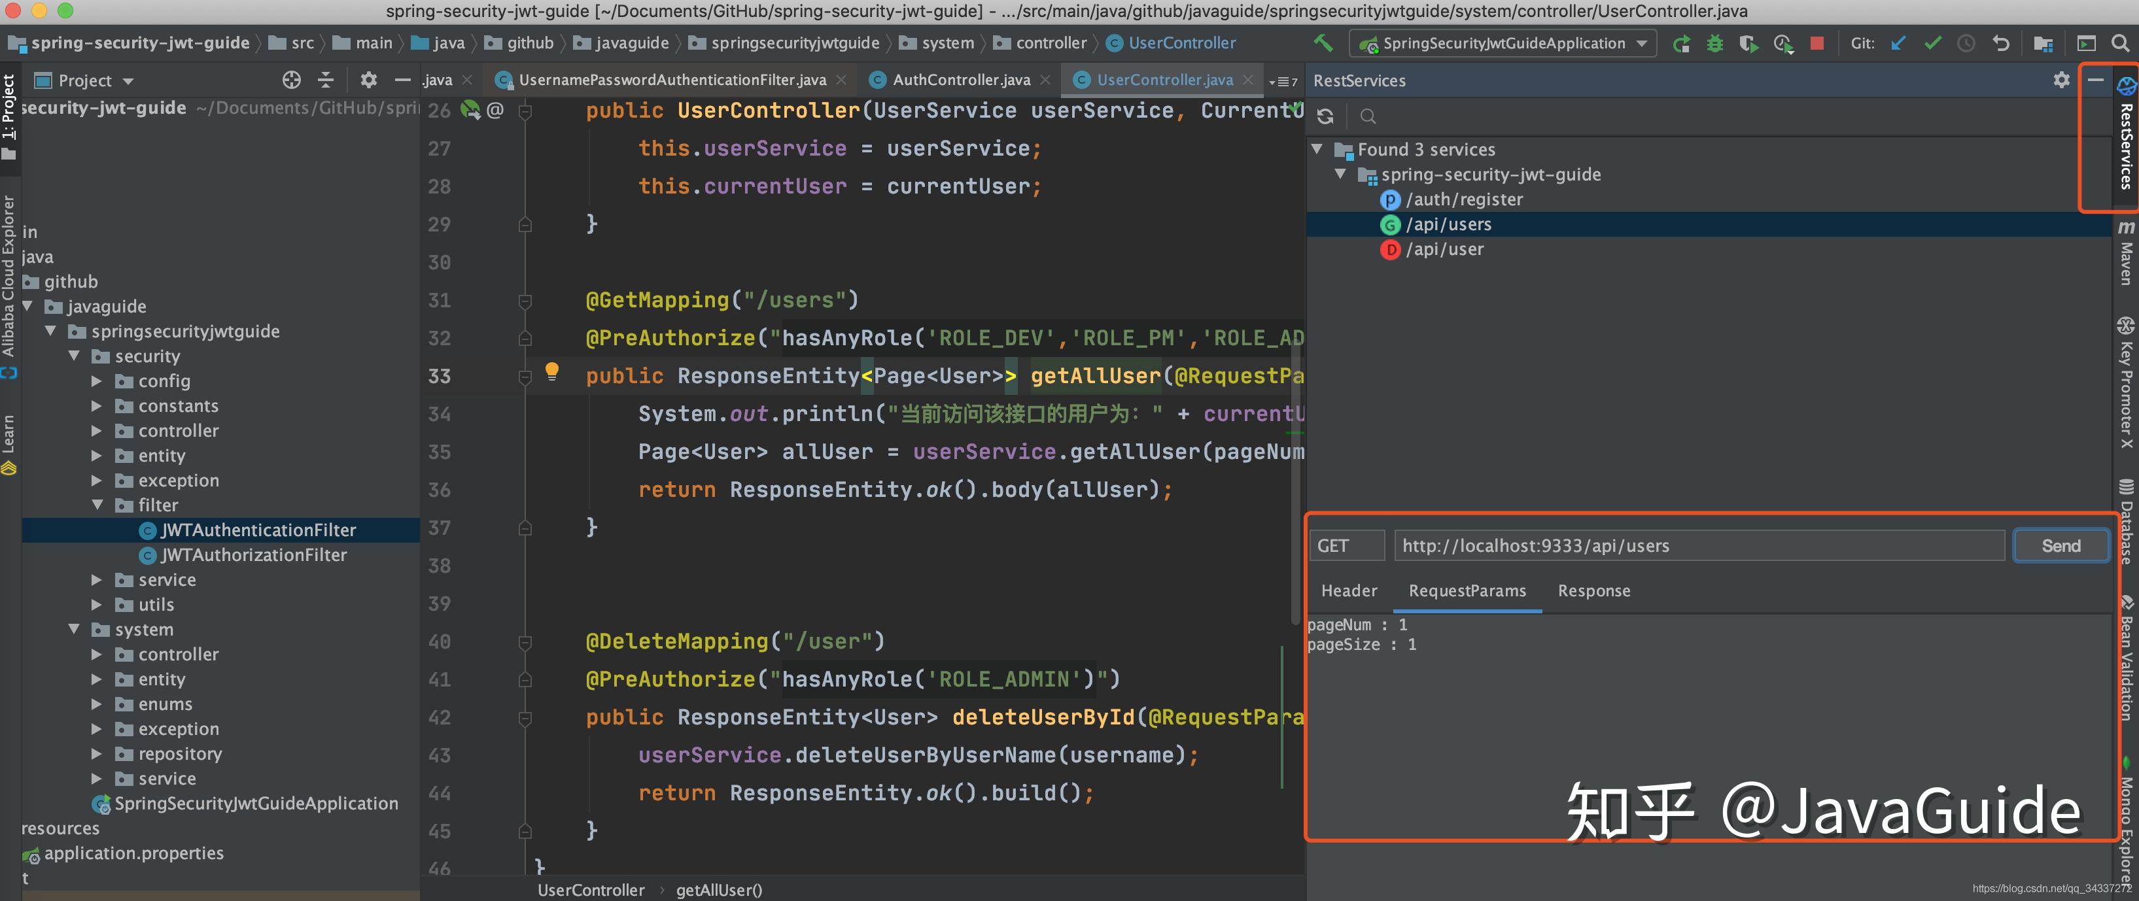Click the locate target icon in the Project panel
Image resolution: width=2139 pixels, height=901 pixels.
[x=292, y=80]
